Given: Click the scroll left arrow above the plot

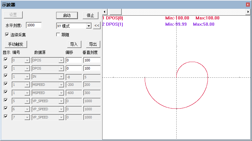Looking at the screenshot, I should tap(105, 12).
